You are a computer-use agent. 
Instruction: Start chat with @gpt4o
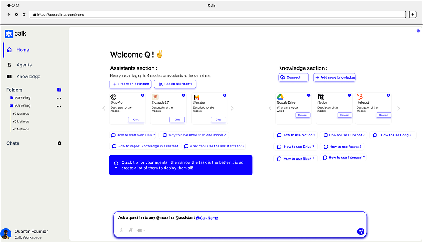[136, 119]
